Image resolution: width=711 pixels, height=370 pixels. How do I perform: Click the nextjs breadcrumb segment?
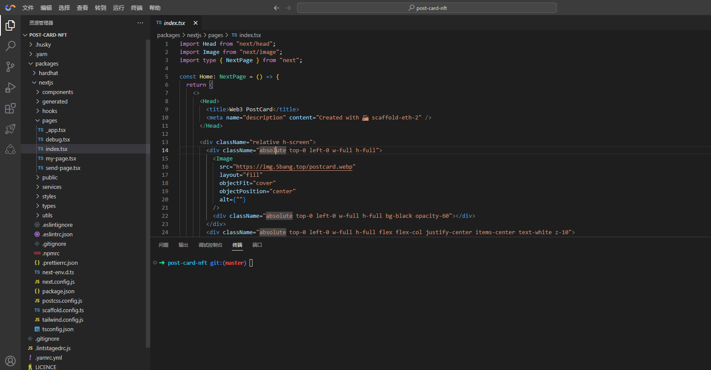point(194,35)
